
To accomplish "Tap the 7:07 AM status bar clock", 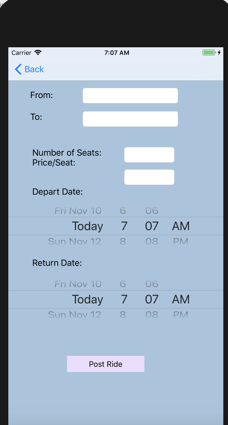I will (117, 53).
